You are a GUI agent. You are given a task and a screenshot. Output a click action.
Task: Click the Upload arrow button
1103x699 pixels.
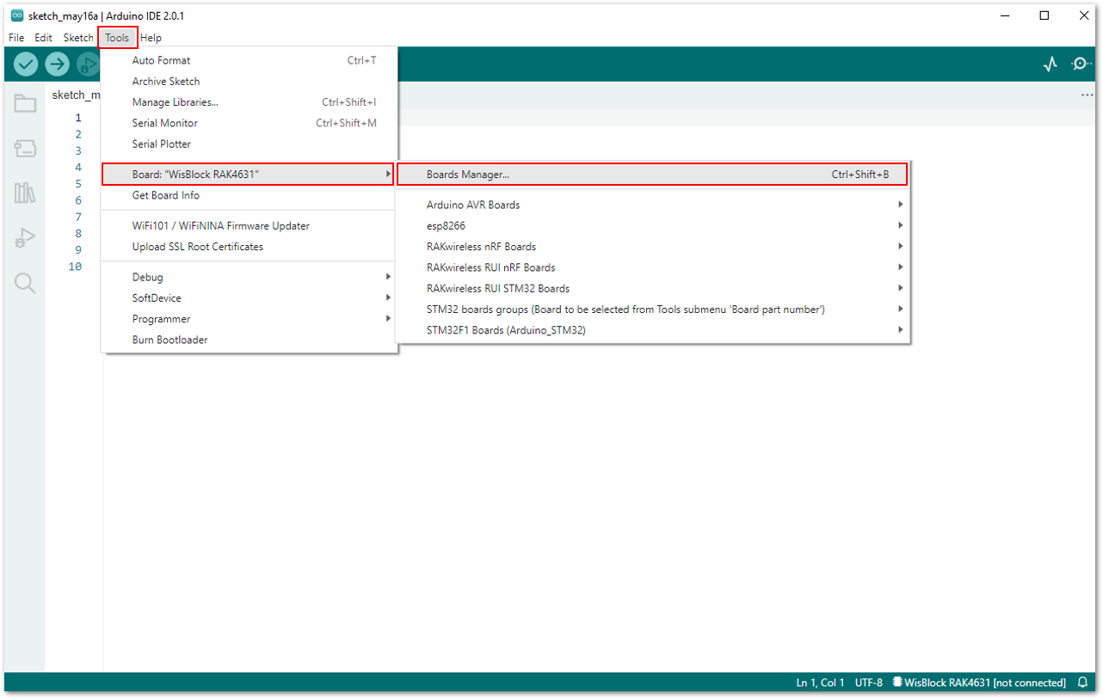point(57,64)
